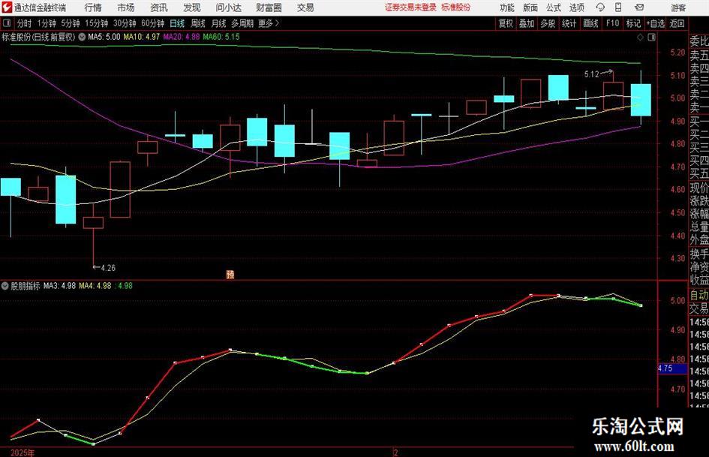Open dropdown circle beside 股朋指标
Screen dimensions: 709x457
5,286
